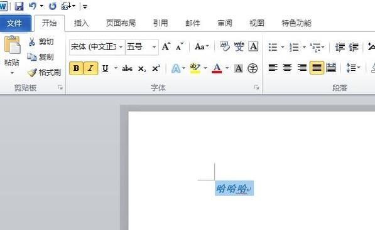Select Justify text alignment
The width and height of the screenshot is (375, 230).
pyautogui.click(x=317, y=68)
